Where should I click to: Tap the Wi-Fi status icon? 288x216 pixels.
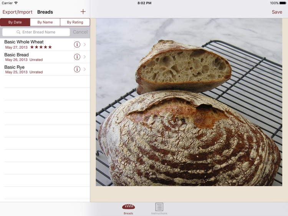16,3
